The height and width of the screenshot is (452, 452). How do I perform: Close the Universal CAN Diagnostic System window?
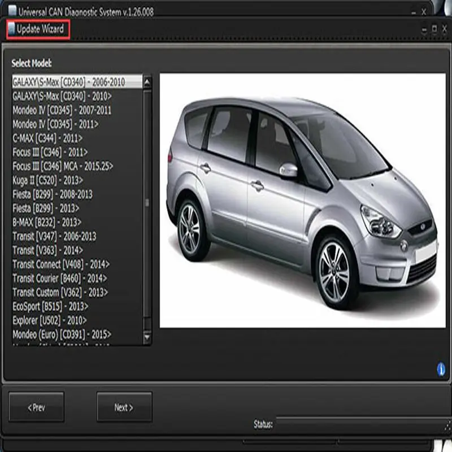point(424,12)
